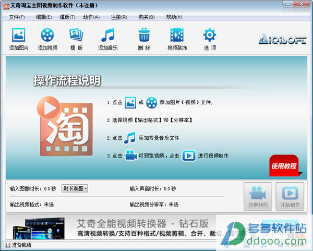Open the 注册(R) menu
Screen dimensions: 313x251
(x=119, y=17)
